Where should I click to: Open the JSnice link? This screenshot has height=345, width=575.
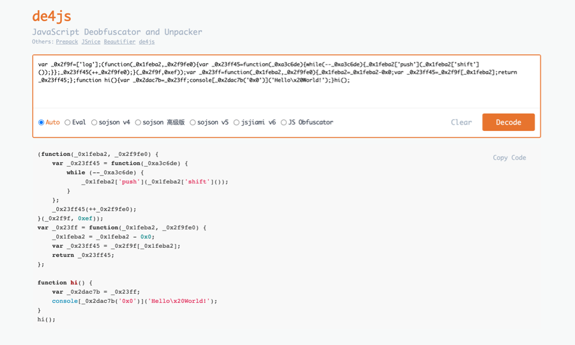click(x=91, y=42)
